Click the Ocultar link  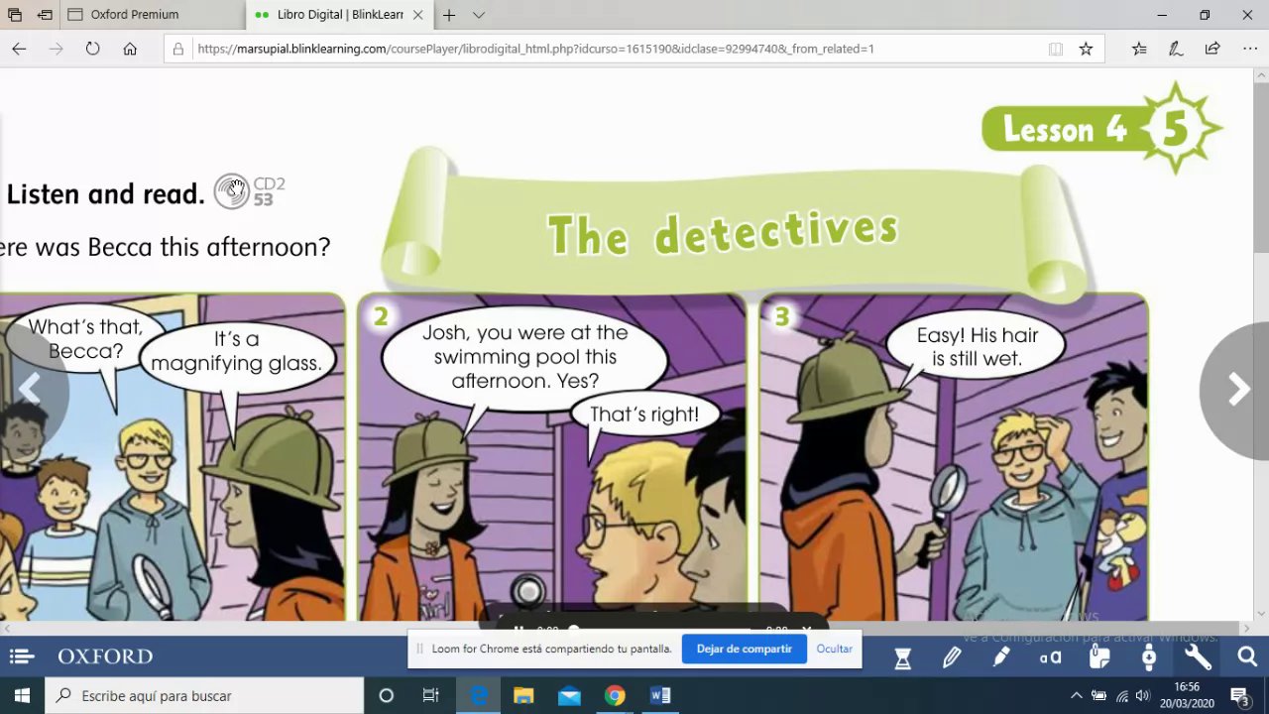[x=834, y=649]
